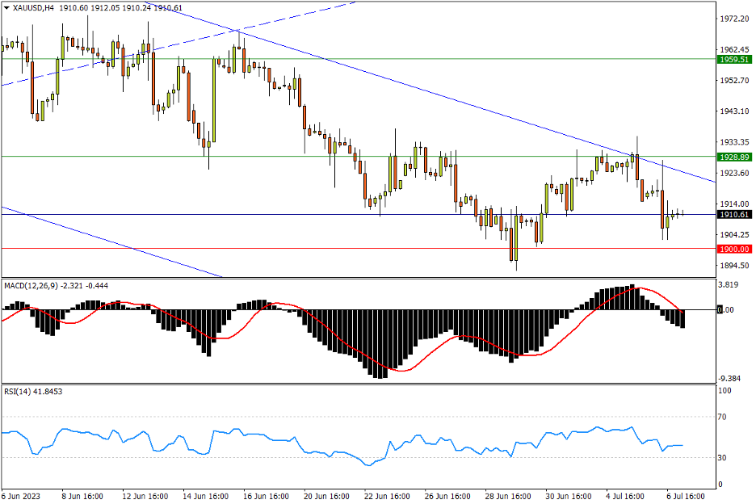
Task: Click the RSI 70 level scale label
Action: pyautogui.click(x=724, y=417)
